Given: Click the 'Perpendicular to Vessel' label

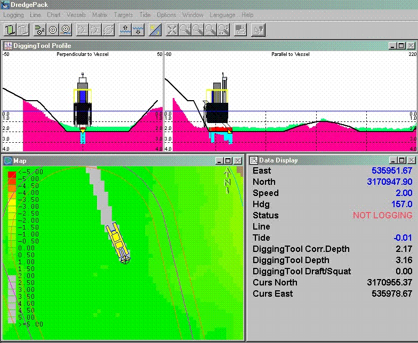Looking at the screenshot, I should coord(83,54).
